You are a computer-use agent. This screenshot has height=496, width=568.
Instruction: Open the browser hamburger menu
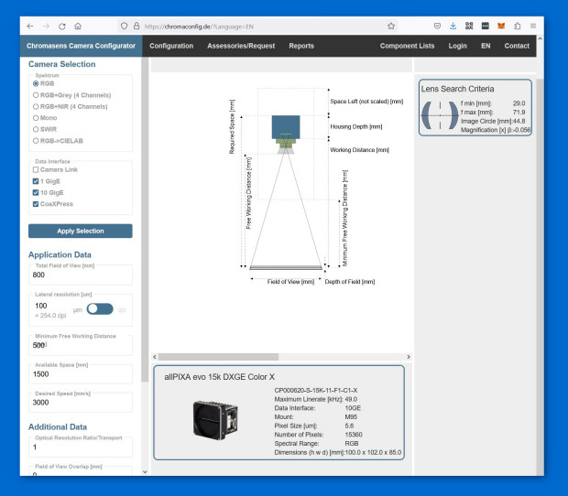(x=533, y=26)
